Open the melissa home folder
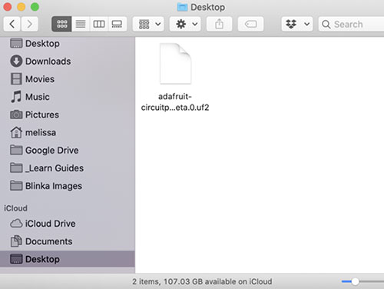 click(x=68, y=132)
